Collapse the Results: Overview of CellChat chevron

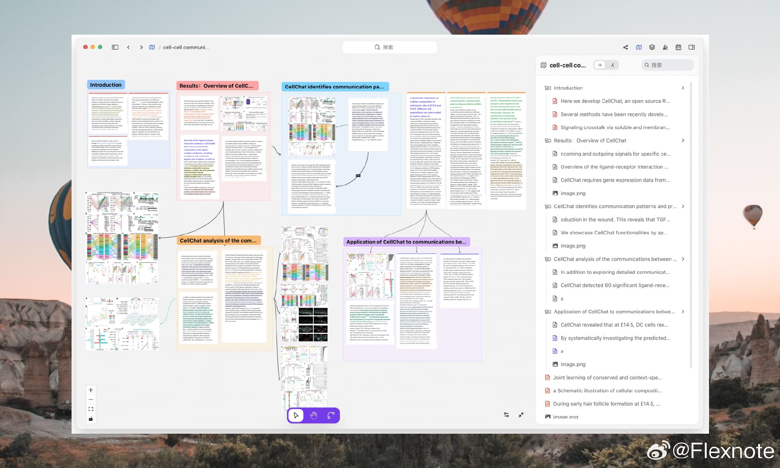click(683, 141)
